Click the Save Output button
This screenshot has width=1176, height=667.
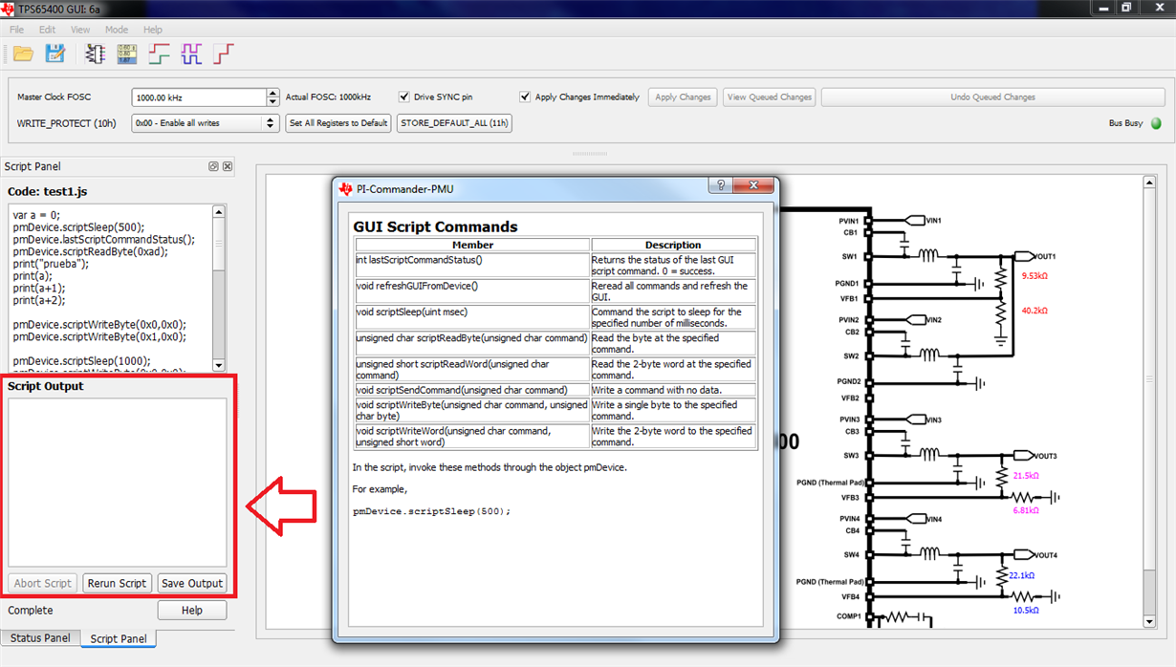[192, 583]
